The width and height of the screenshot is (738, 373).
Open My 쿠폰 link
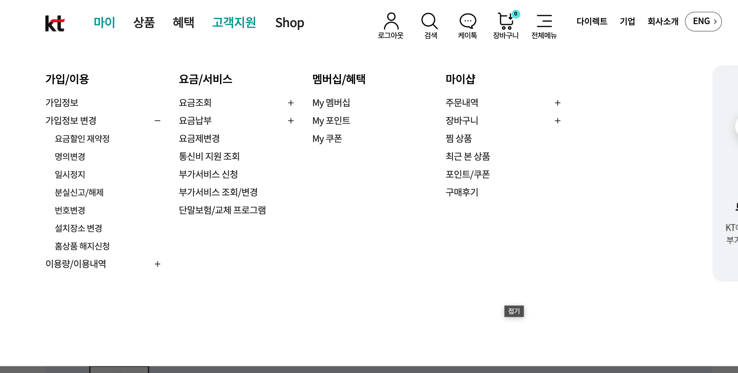pos(327,138)
